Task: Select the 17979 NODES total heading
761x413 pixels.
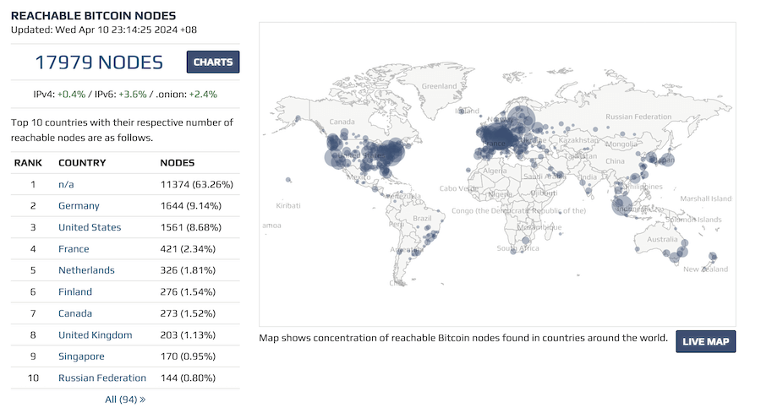Action: pyautogui.click(x=99, y=62)
